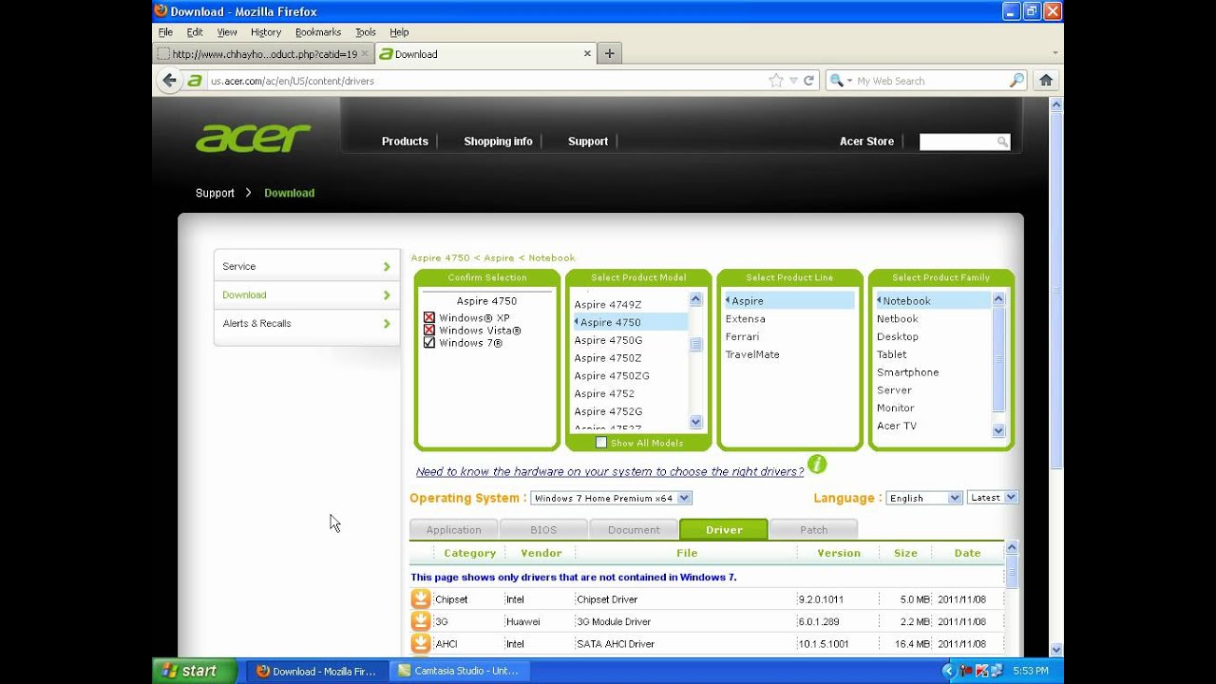The height and width of the screenshot is (684, 1216).
Task: Switch to the Application tab
Action: pos(453,530)
